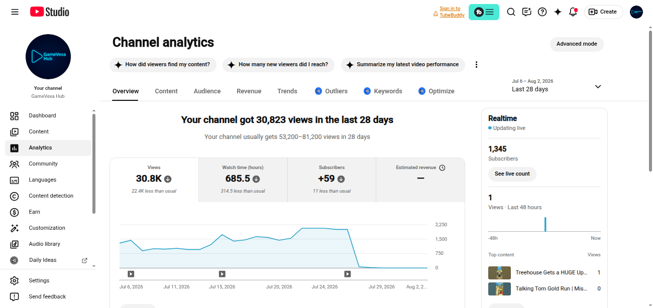This screenshot has height=308, width=653.
Task: Switch to the Optimize tab
Action: pos(436,91)
